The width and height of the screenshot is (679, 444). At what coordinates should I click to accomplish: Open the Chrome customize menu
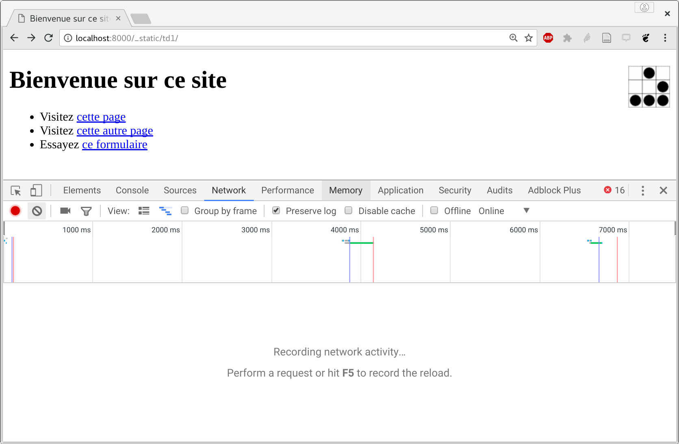(x=665, y=38)
